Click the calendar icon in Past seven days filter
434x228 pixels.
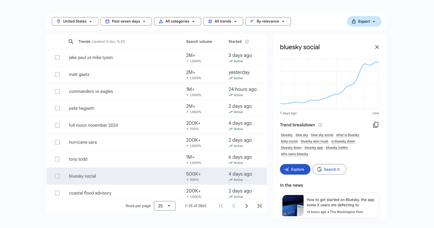(107, 21)
